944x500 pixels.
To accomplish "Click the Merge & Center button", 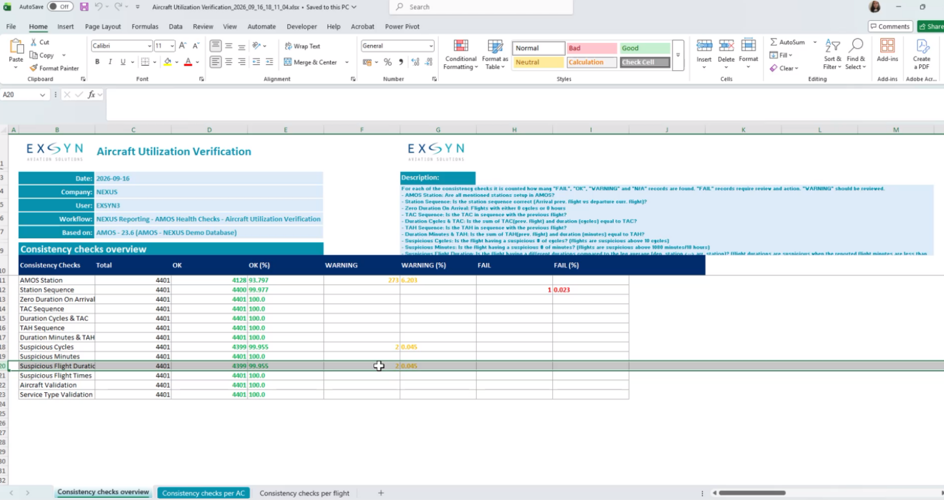I will click(x=311, y=62).
